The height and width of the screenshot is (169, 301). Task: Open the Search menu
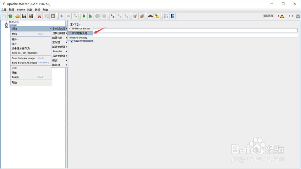[x=21, y=10]
